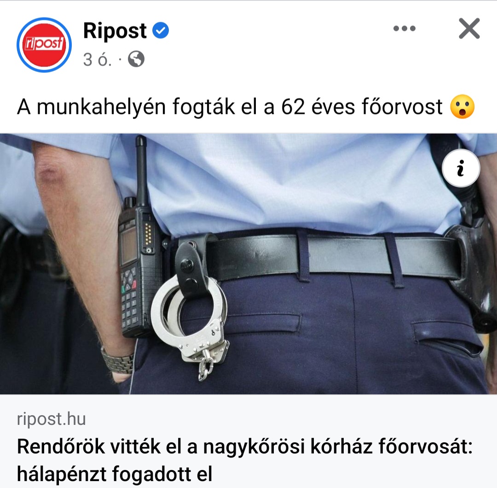This screenshot has height=488, width=497.
Task: Open the ripost.hu domain link
Action: [52, 418]
